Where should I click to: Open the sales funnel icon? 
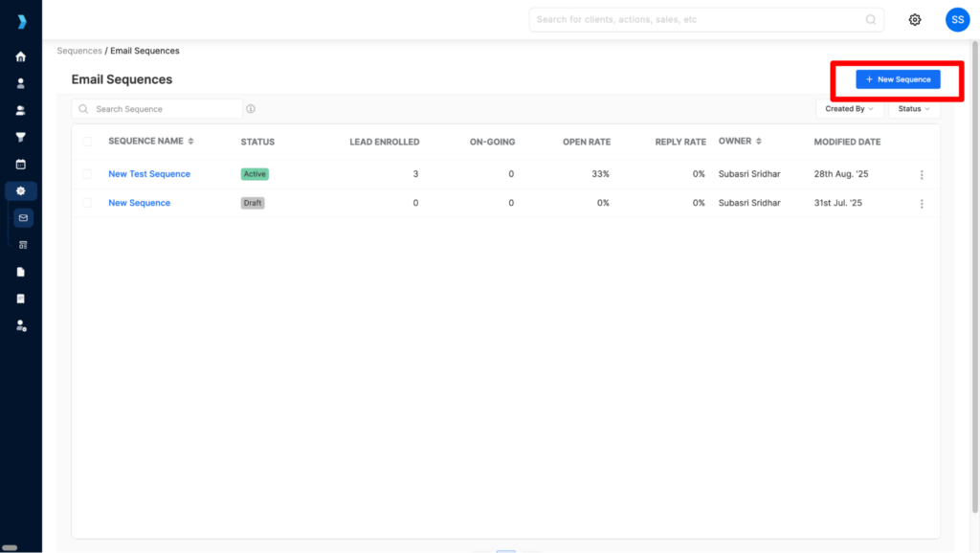(x=21, y=137)
